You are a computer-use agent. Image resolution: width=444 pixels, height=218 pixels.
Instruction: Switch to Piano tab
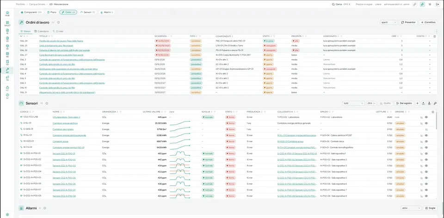[51, 12]
